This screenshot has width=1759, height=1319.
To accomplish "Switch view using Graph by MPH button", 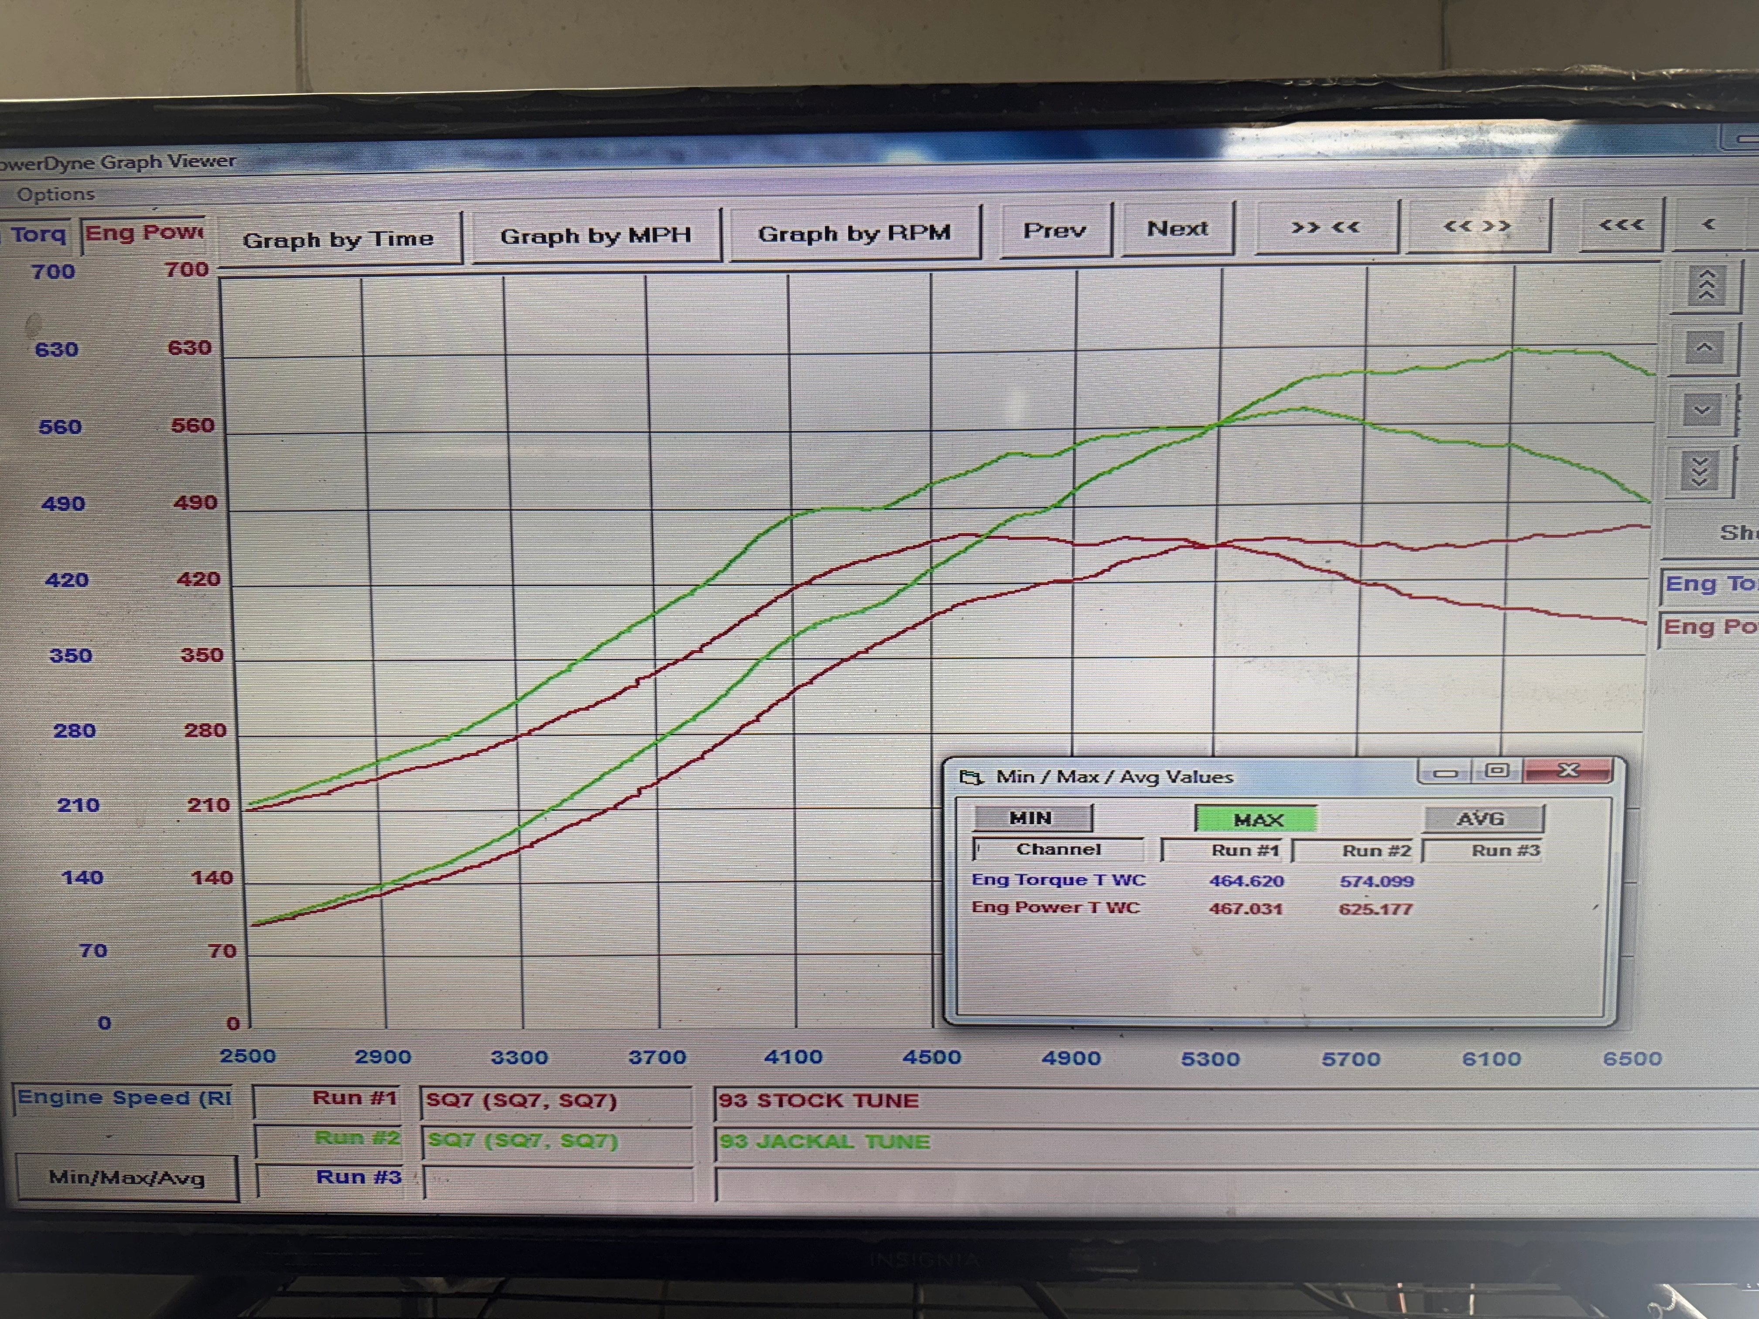I will (596, 235).
